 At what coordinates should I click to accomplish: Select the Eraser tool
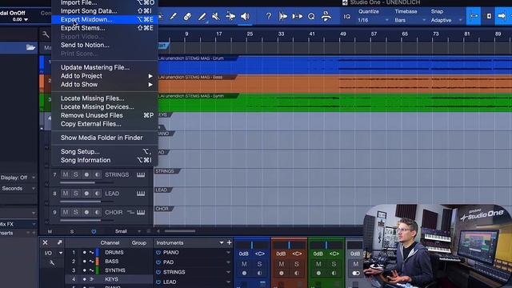187,16
